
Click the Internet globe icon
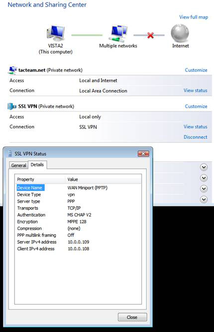180,33
